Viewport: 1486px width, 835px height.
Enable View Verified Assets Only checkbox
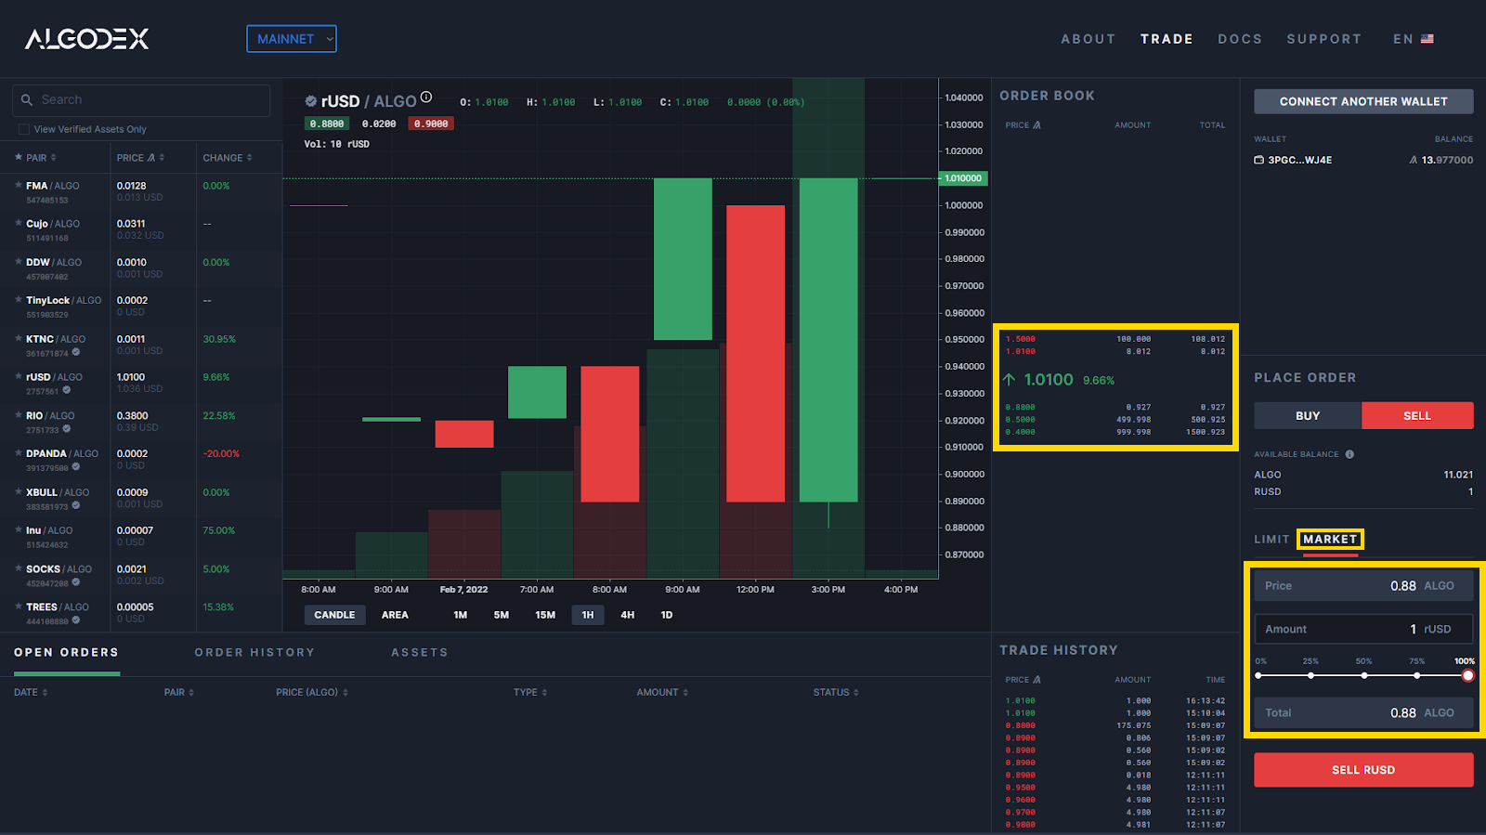pyautogui.click(x=24, y=129)
